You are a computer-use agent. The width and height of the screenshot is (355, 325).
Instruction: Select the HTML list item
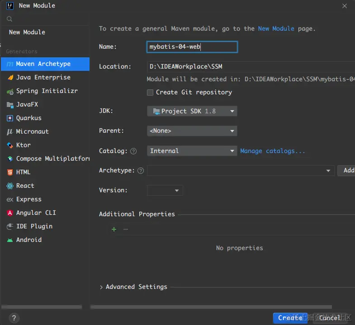[x=45, y=172]
